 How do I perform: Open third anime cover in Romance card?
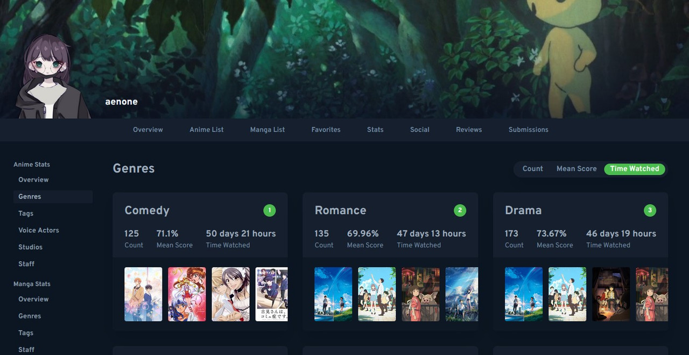pyautogui.click(x=420, y=294)
